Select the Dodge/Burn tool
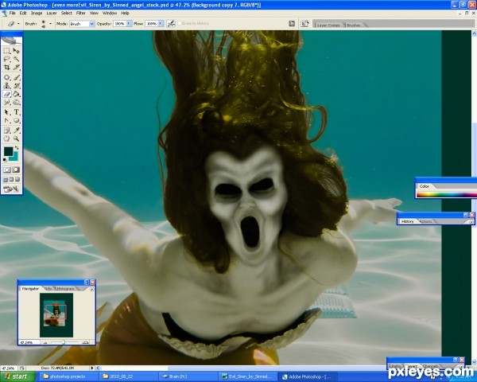 17,102
